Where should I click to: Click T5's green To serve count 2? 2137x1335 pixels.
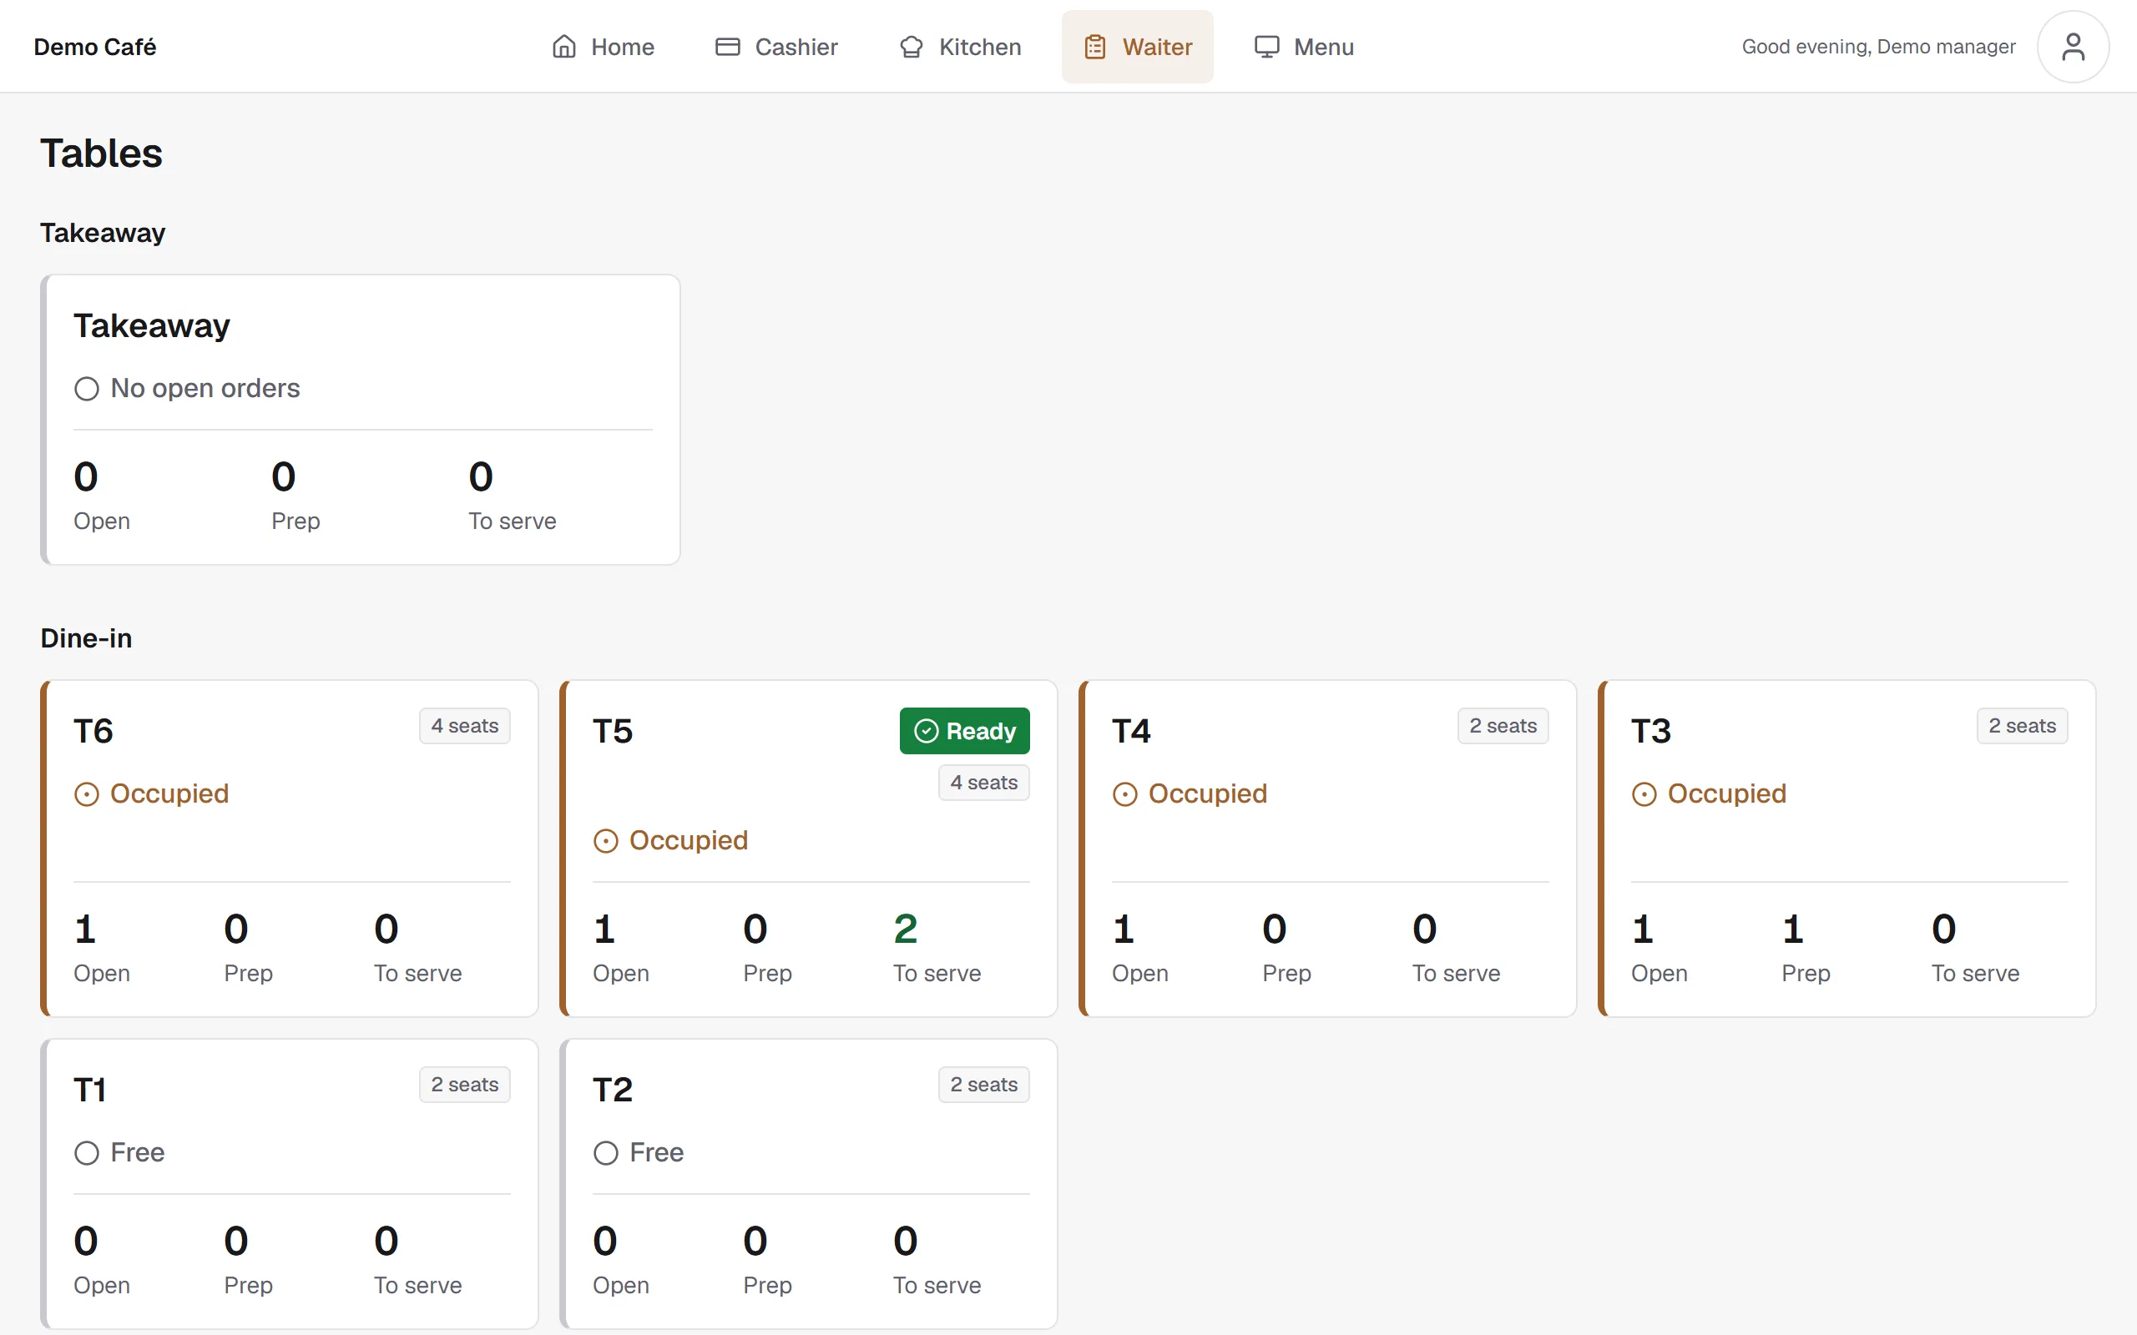pos(906,929)
